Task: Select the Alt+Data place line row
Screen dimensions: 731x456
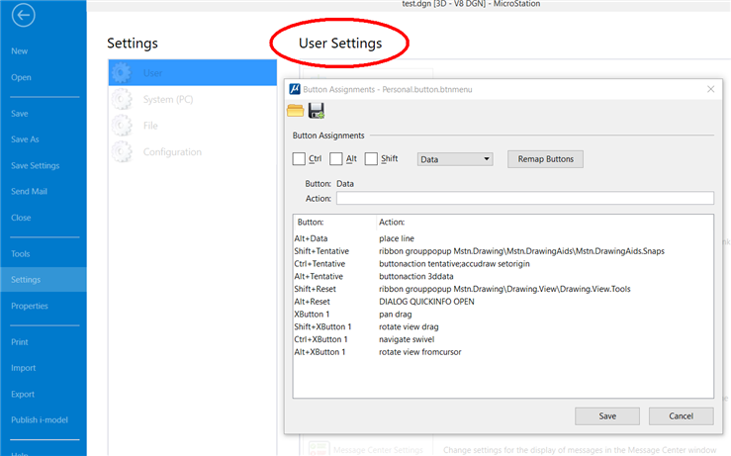Action: (x=503, y=238)
